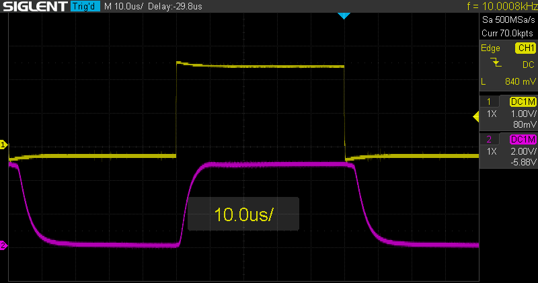Select the Delay:-29.8us readout
This screenshot has height=283, width=538.
(175, 6)
